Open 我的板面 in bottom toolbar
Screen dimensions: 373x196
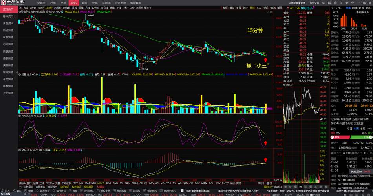tap(119, 191)
